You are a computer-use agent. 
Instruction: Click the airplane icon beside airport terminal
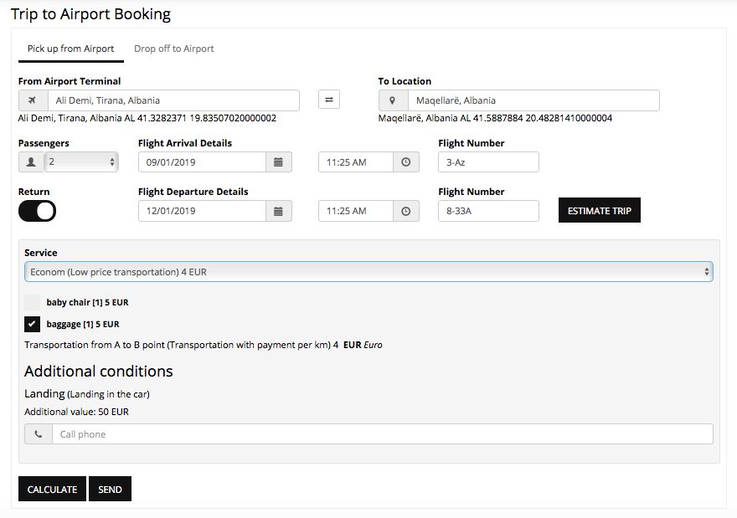[33, 100]
